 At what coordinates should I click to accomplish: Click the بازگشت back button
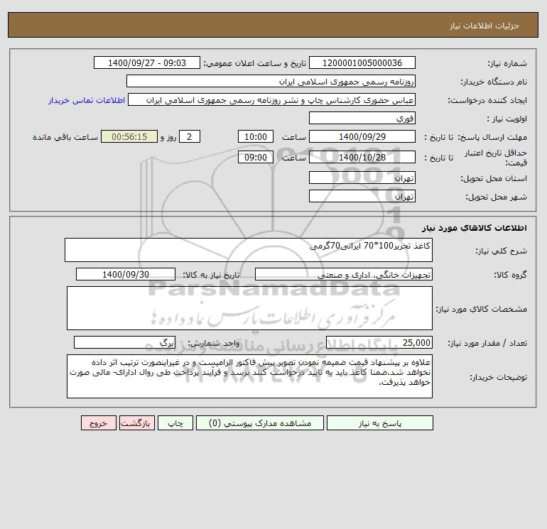(x=136, y=423)
